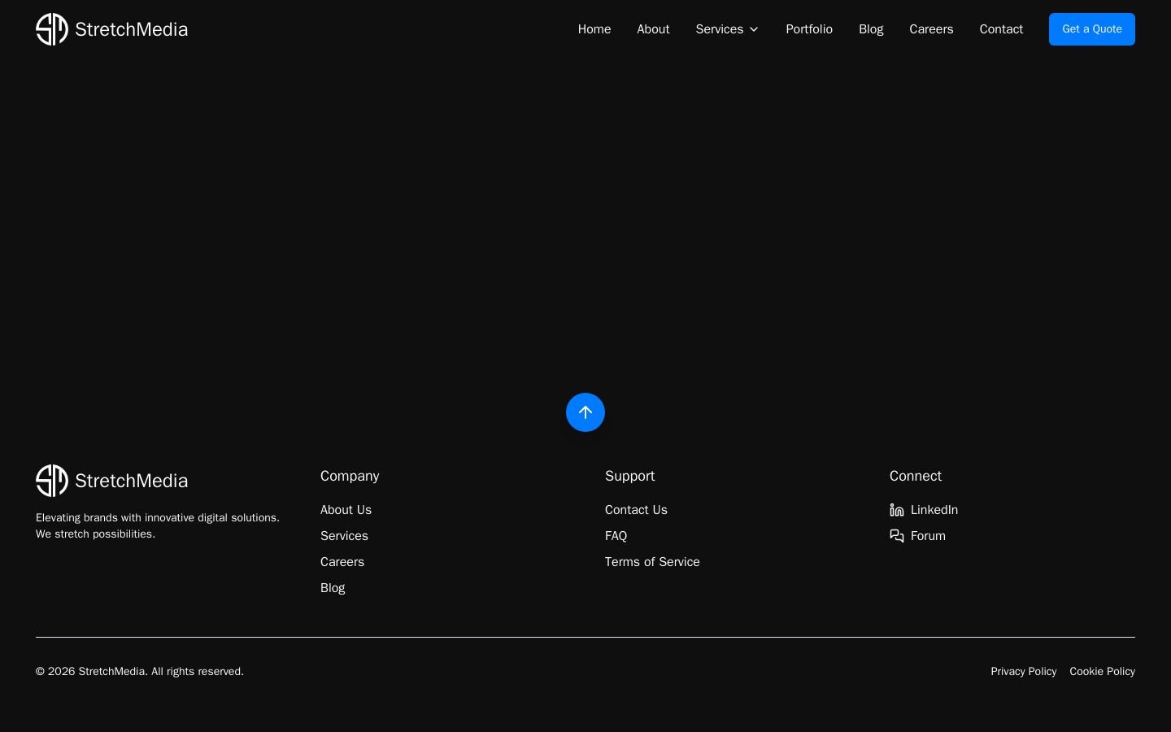Image resolution: width=1171 pixels, height=732 pixels.
Task: Expand the Services dropdown chevron
Action: pyautogui.click(x=754, y=29)
